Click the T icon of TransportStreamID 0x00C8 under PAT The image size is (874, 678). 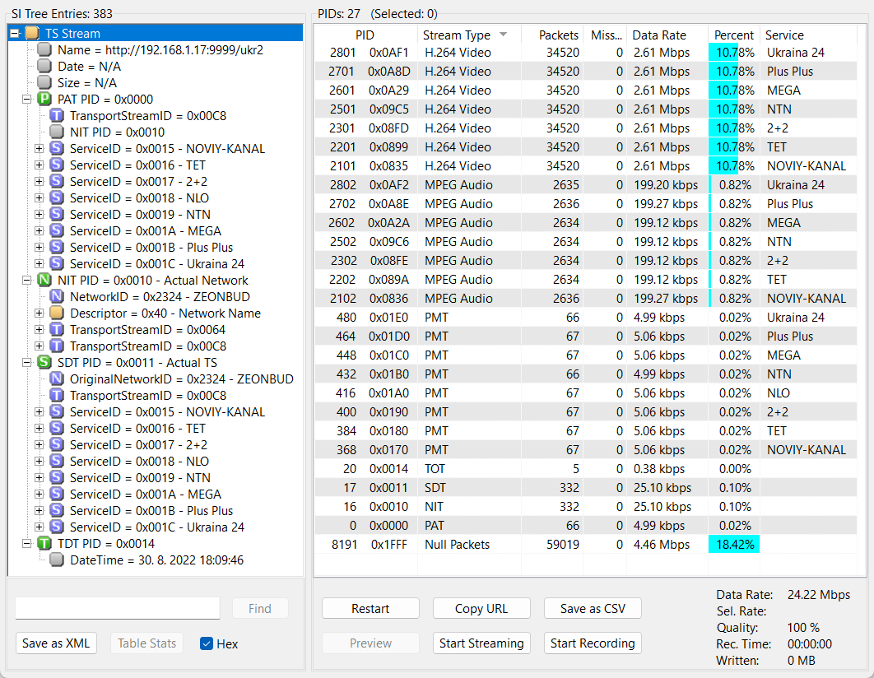56,116
